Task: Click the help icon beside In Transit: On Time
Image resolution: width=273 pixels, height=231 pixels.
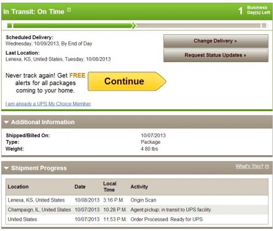Action: (69, 9)
